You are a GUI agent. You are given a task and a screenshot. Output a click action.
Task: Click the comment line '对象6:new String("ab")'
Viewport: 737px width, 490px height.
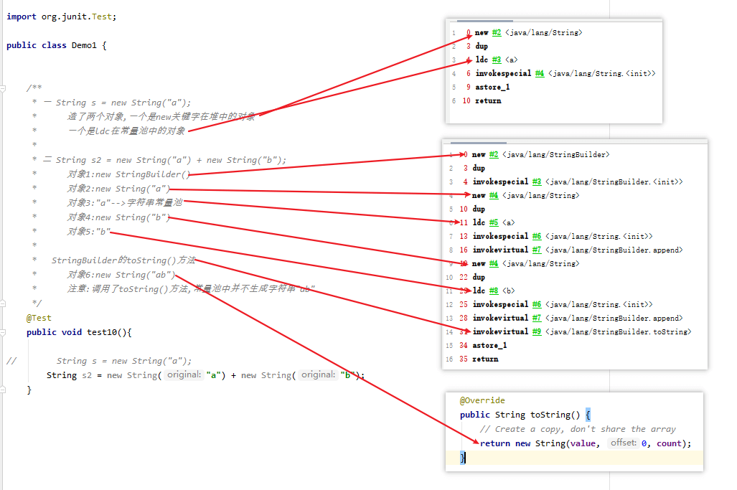[121, 275]
